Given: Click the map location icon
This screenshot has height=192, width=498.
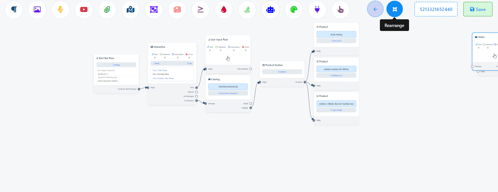Looking at the screenshot, I should coord(131,9).
